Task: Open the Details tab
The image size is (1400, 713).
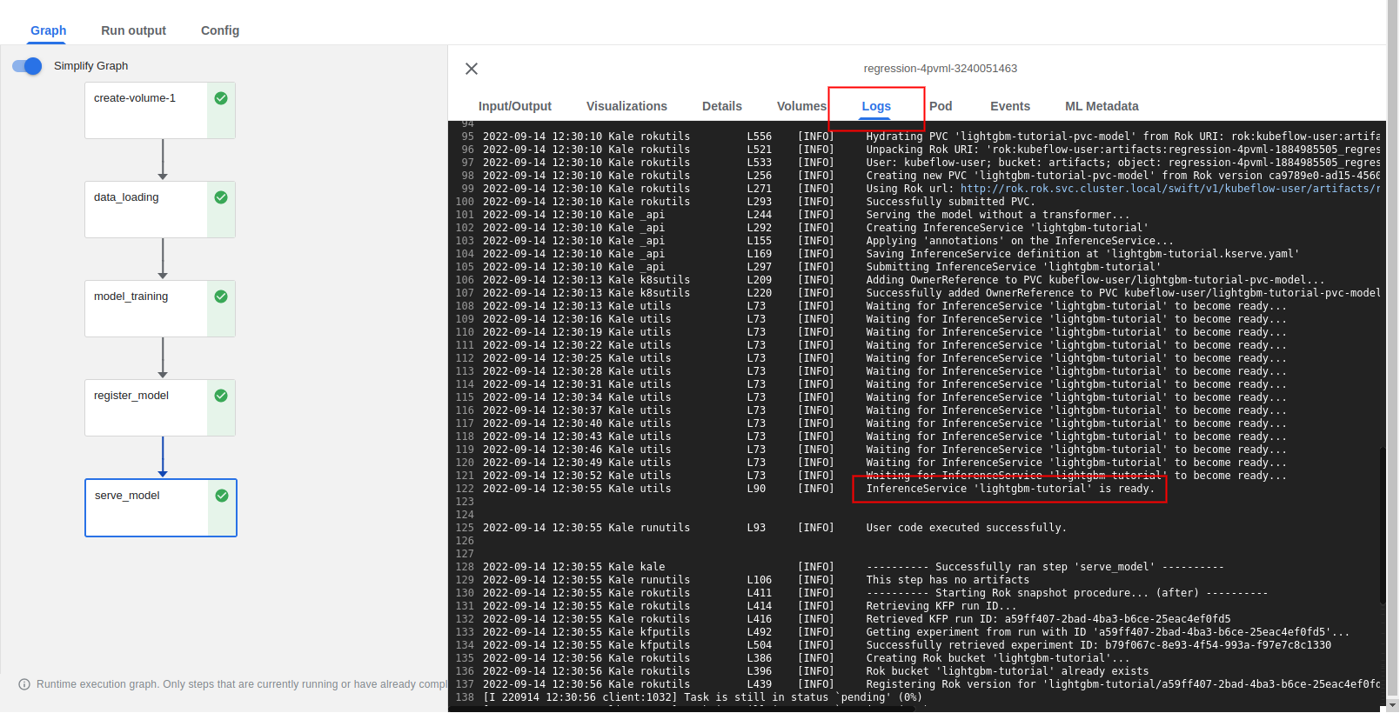Action: pyautogui.click(x=722, y=106)
